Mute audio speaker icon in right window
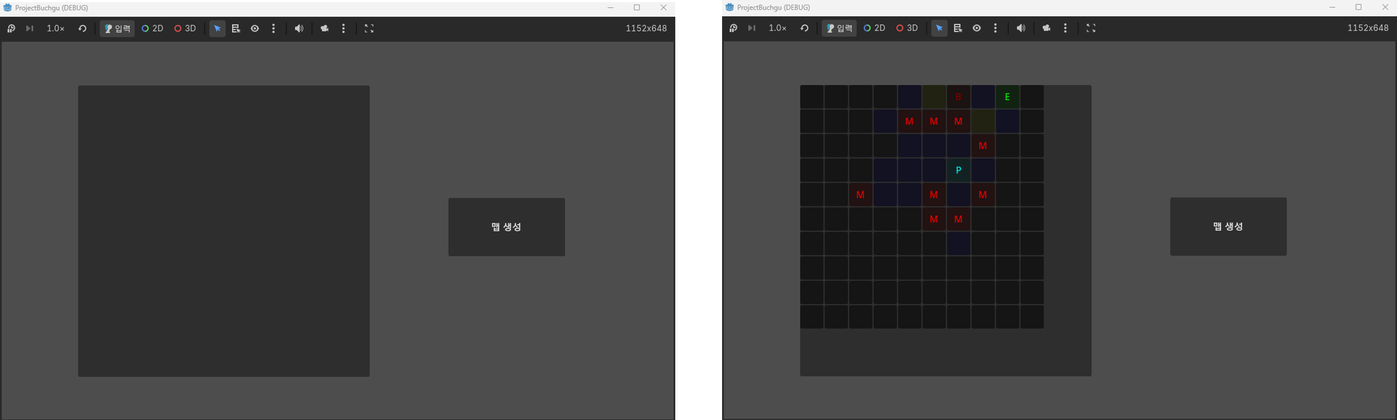 click(1020, 28)
